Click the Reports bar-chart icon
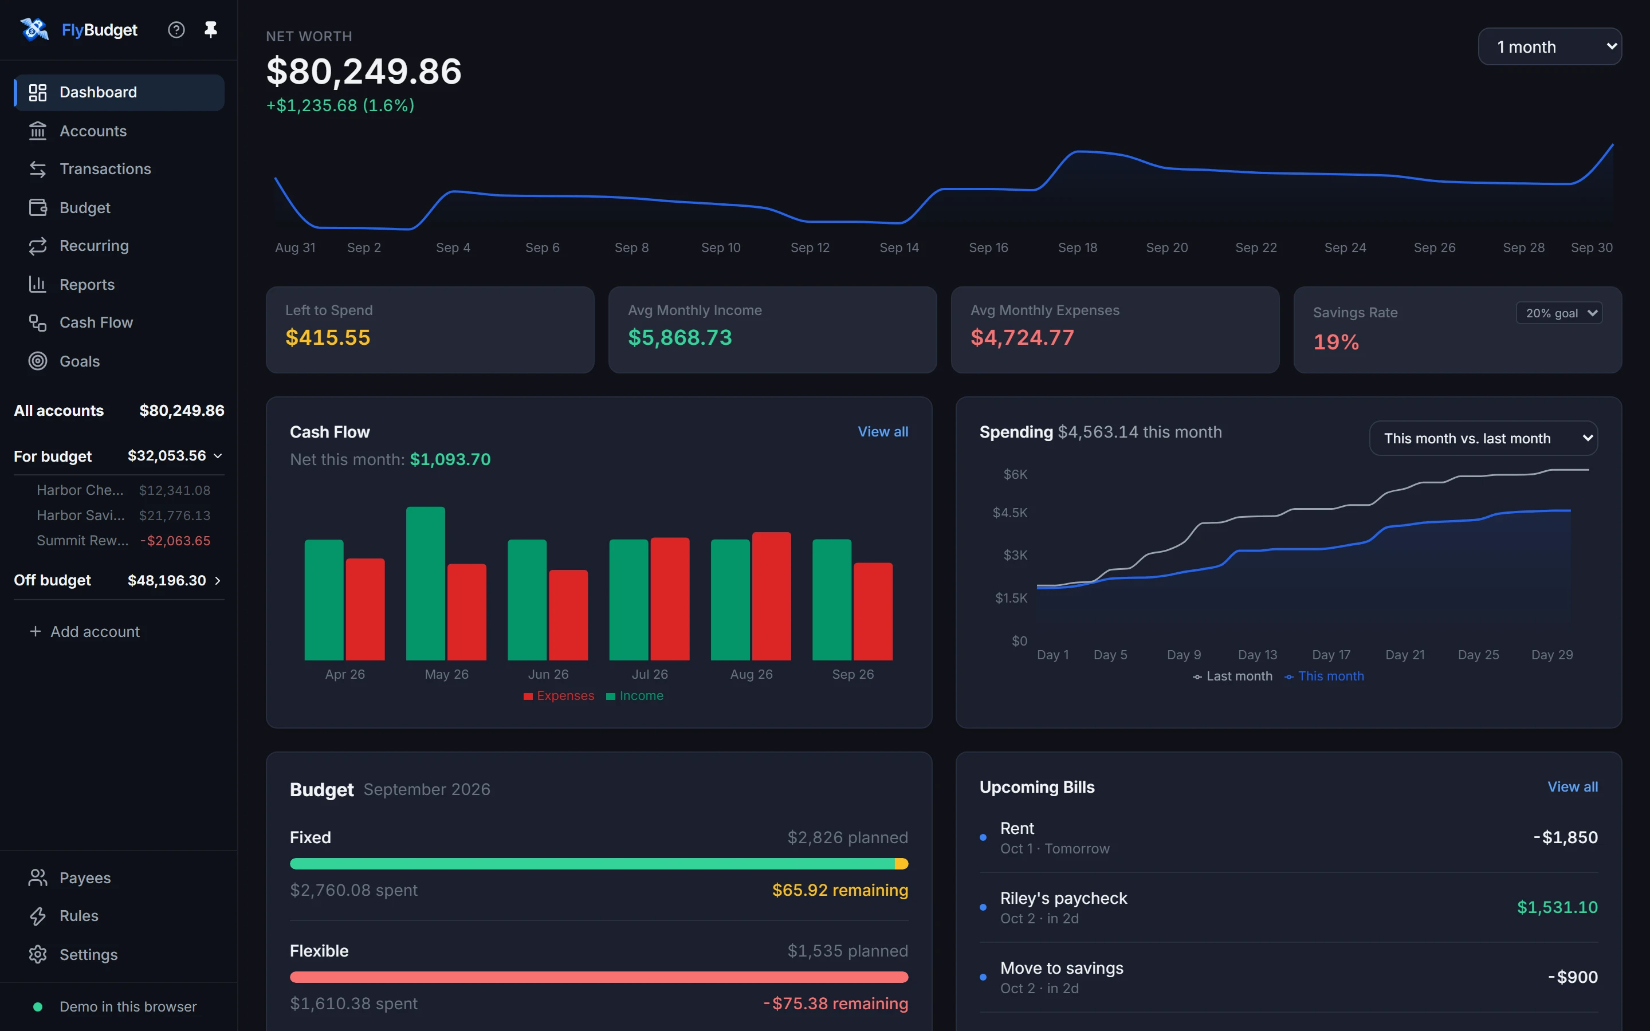1650x1031 pixels. 37,284
